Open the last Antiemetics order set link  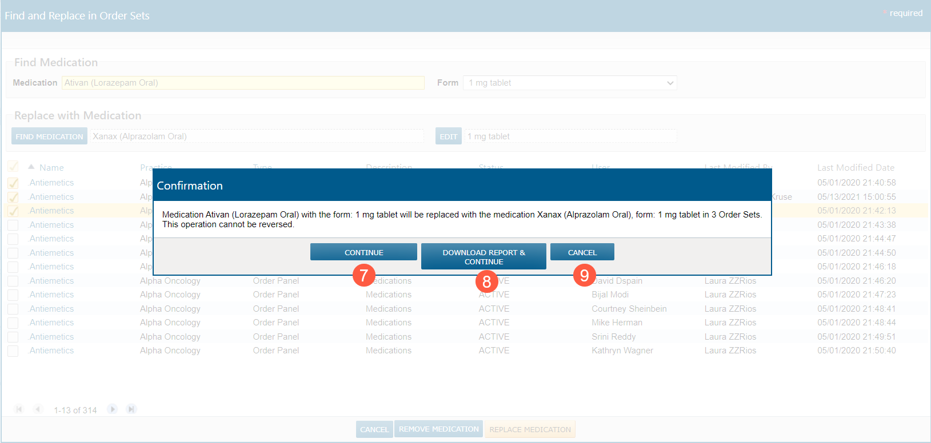pyautogui.click(x=51, y=351)
